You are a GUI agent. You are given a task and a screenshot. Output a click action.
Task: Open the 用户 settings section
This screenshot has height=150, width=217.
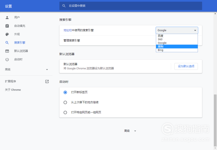pos(17,18)
